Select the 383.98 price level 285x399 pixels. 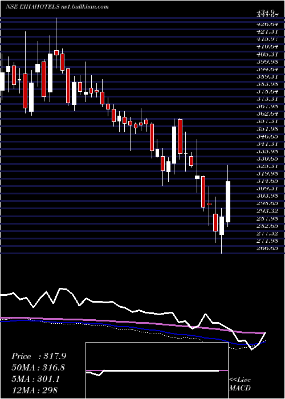click(266, 84)
